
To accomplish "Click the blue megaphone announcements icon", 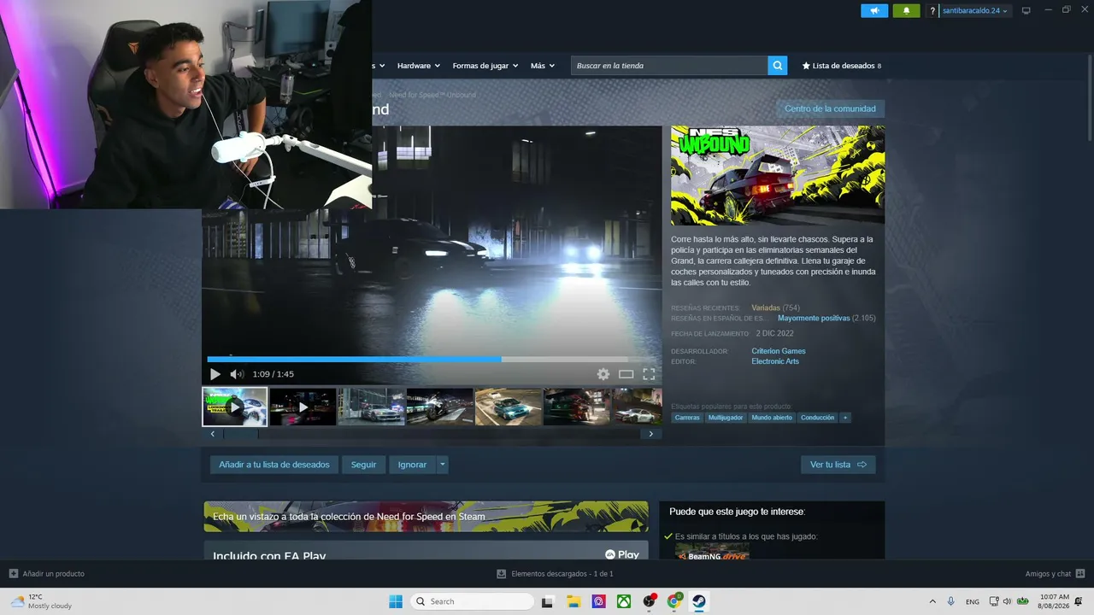I will click(874, 10).
